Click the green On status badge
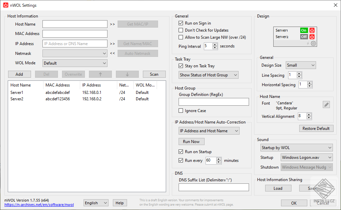 (x=304, y=30)
